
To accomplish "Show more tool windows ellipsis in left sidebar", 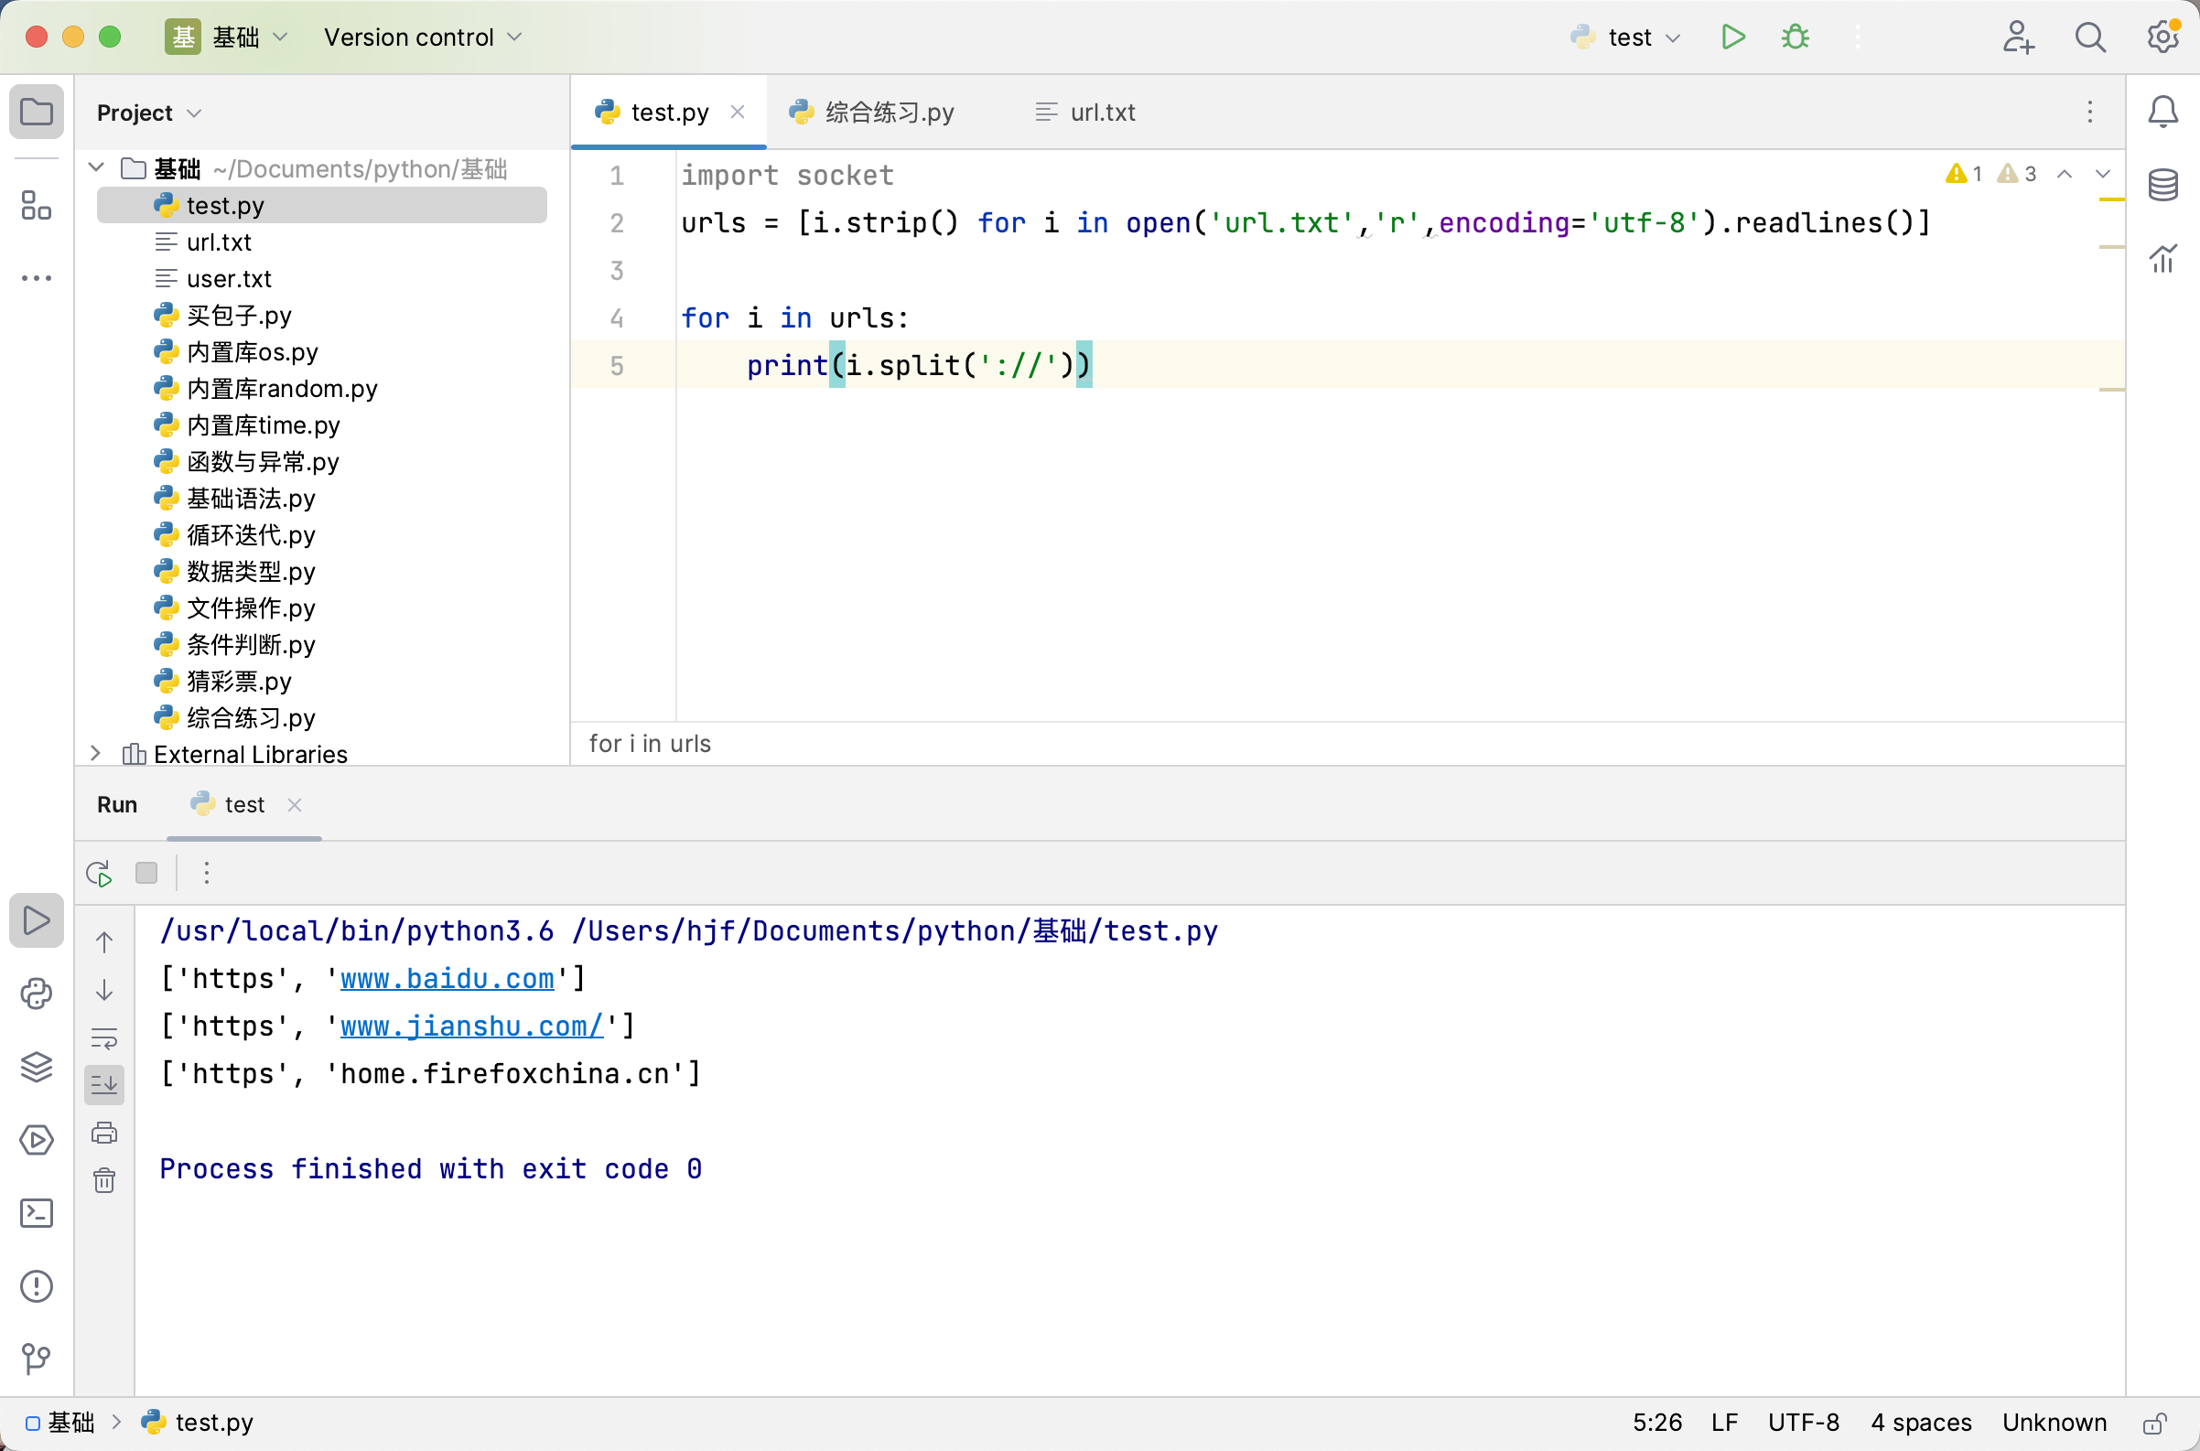I will pyautogui.click(x=36, y=277).
